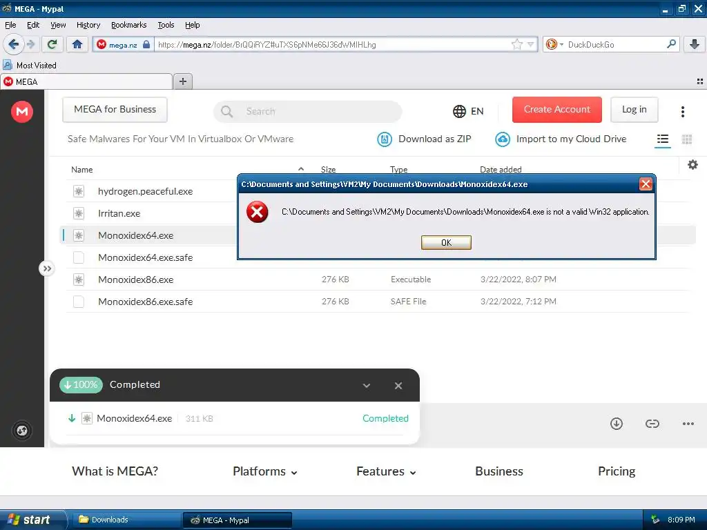
Task: Select Irritan.exe file name
Action: [119, 213]
